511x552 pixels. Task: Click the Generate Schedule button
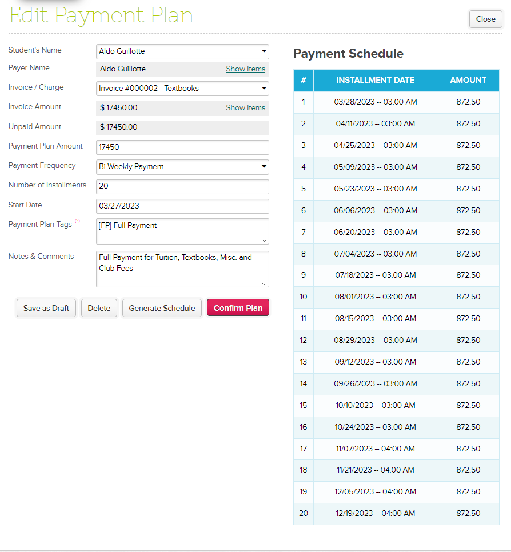162,308
